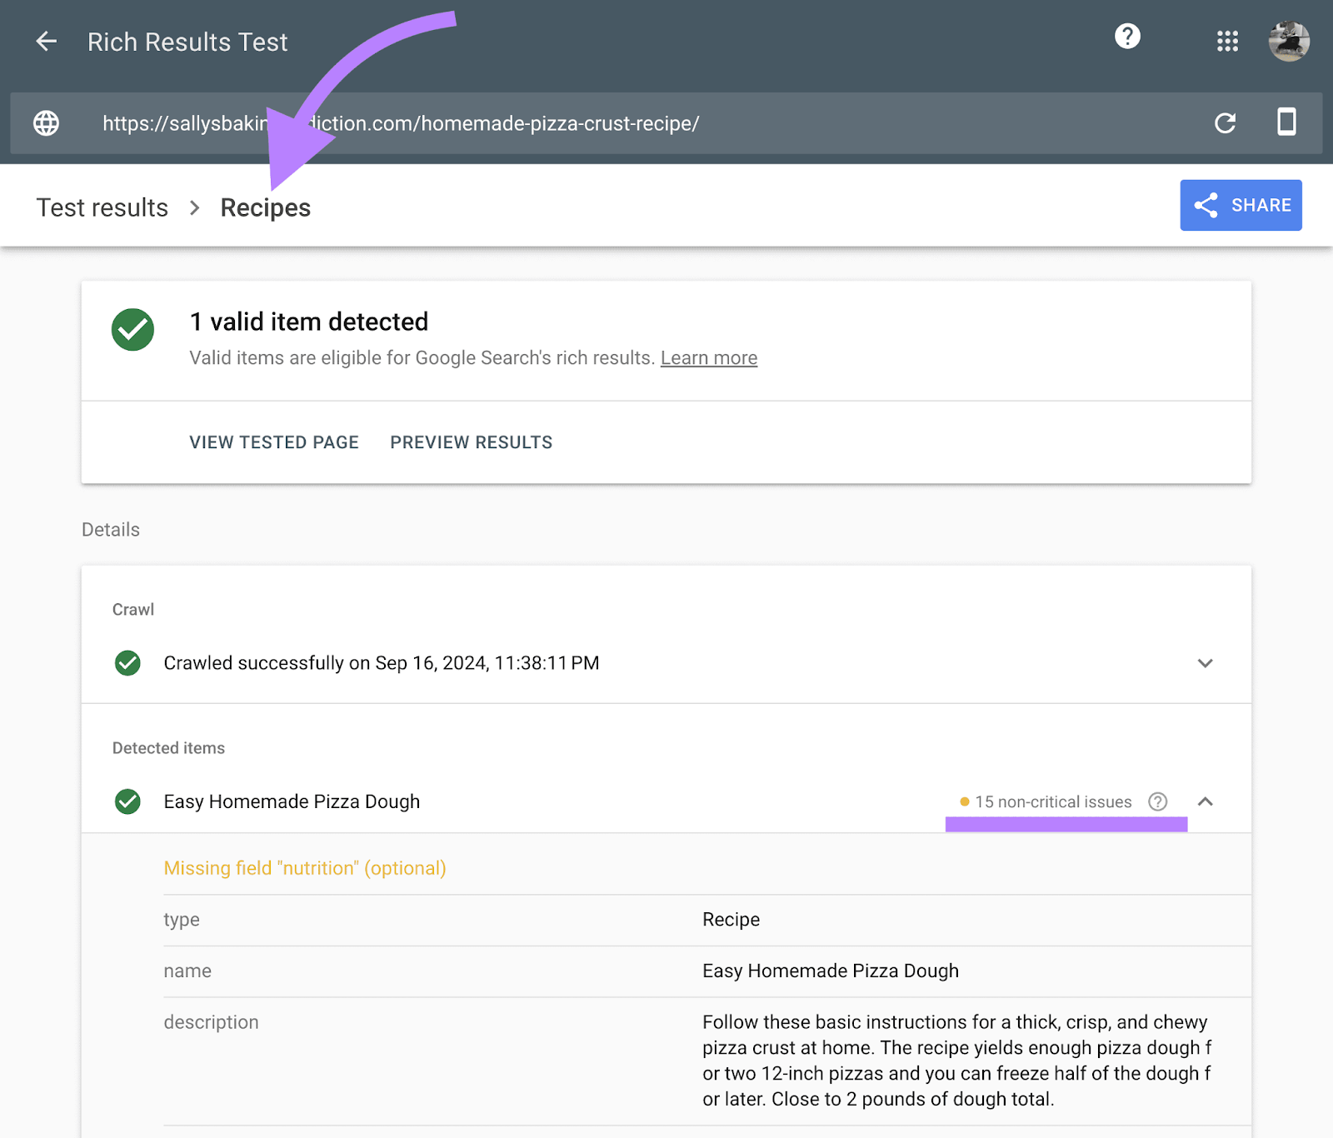Open the help question mark icon
The height and width of the screenshot is (1138, 1333).
1127,37
